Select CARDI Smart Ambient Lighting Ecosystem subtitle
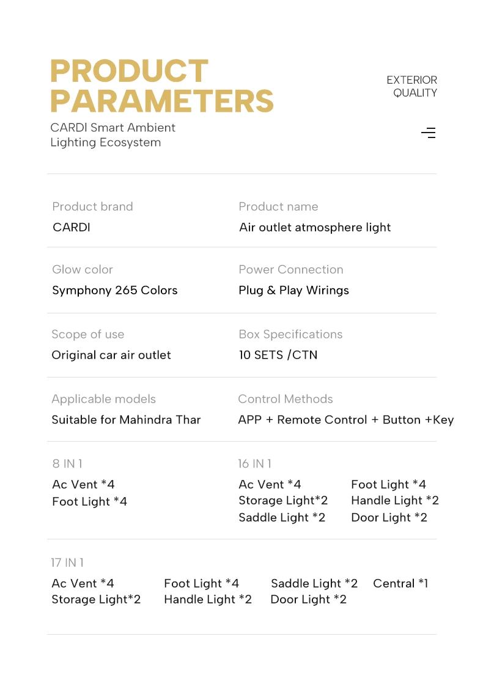The width and height of the screenshot is (483, 675). click(x=112, y=135)
